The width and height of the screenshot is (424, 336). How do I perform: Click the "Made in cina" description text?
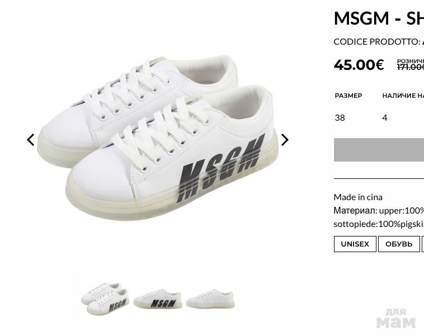pyautogui.click(x=358, y=197)
